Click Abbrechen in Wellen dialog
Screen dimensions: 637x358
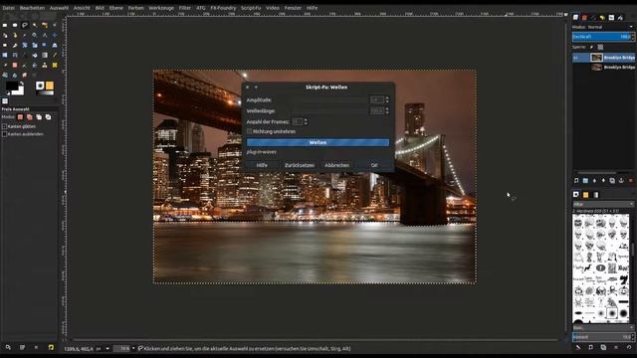click(x=336, y=165)
